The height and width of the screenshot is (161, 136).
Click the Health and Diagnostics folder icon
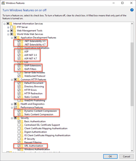[18, 104]
